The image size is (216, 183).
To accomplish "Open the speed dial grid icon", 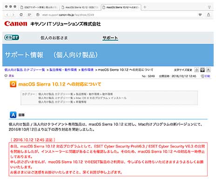I will pos(29,15).
